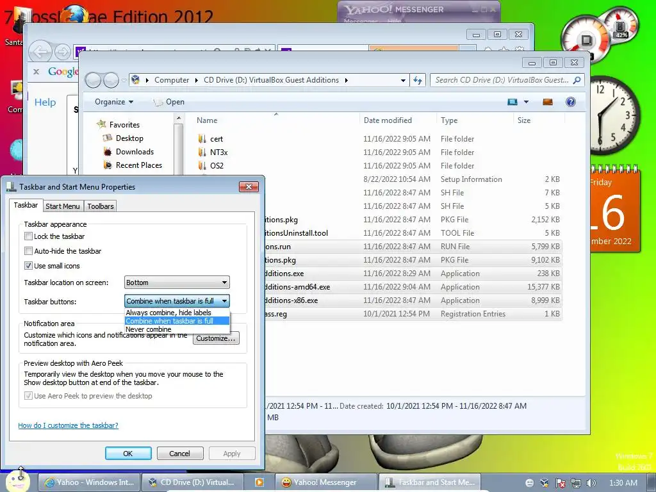Expand the address bar history dropdown
656x492 pixels.
(403, 80)
